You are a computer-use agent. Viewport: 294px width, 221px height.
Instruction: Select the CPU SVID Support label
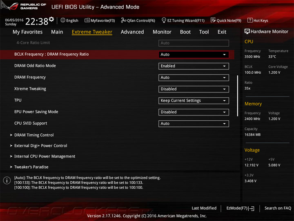[x=31, y=123]
